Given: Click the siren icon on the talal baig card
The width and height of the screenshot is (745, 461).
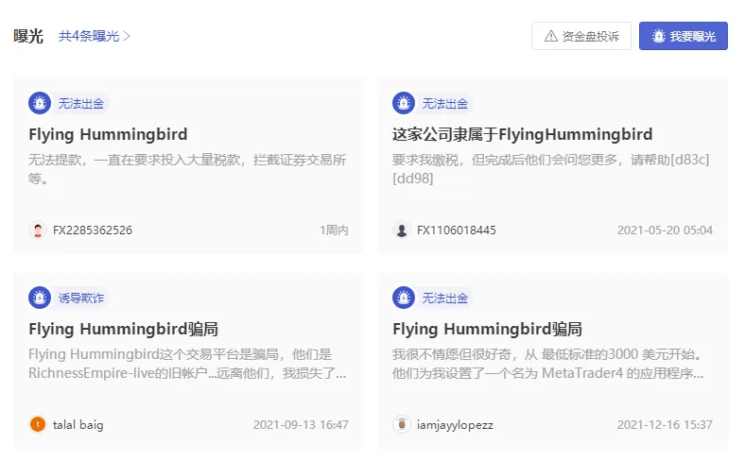Looking at the screenshot, I should [x=40, y=298].
